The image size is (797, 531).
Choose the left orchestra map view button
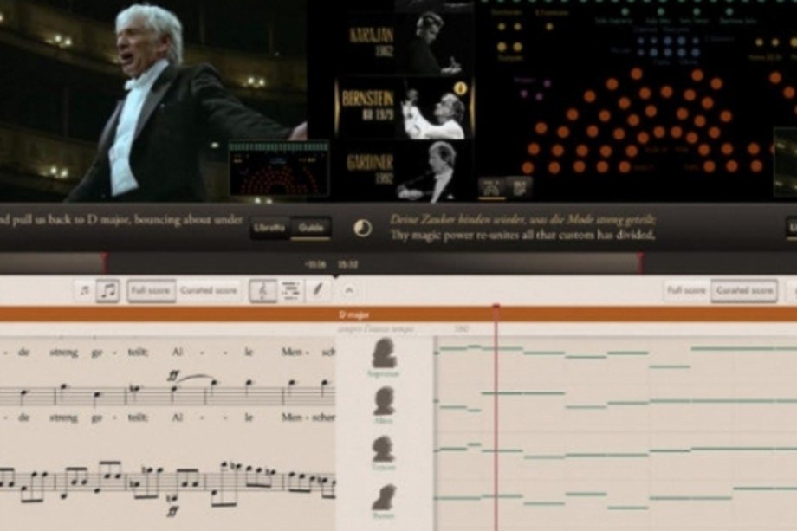(491, 187)
